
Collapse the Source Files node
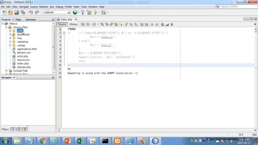[6, 27]
